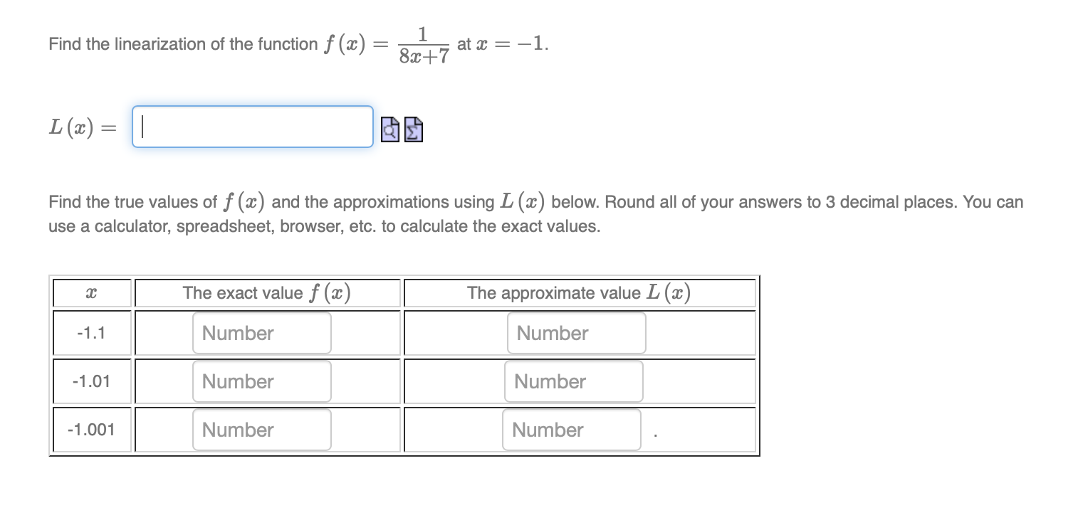This screenshot has height=515, width=1088.
Task: Click the approximate value field for x = -1.001
Action: point(572,429)
